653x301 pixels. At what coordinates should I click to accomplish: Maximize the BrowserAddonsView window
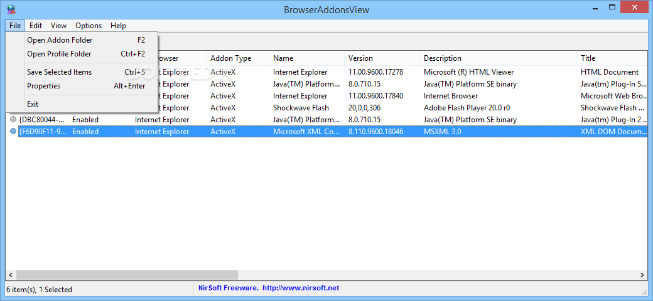click(x=612, y=7)
